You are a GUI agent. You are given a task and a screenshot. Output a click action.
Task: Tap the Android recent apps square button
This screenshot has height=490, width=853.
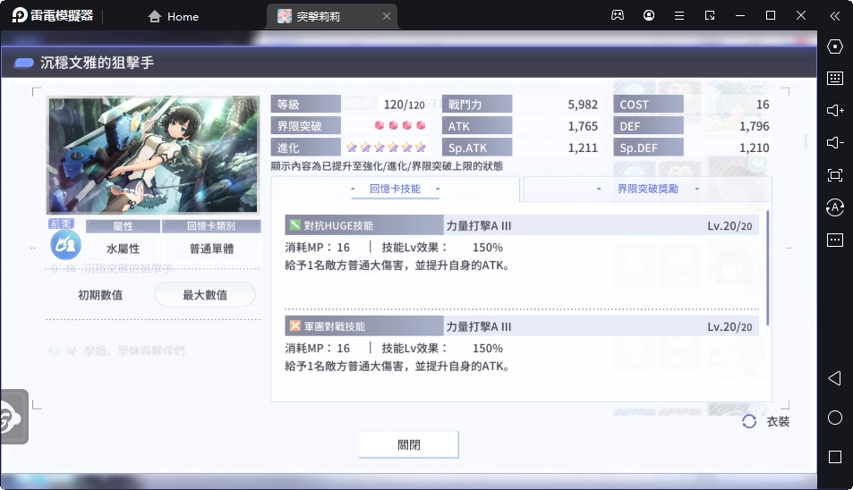click(835, 457)
